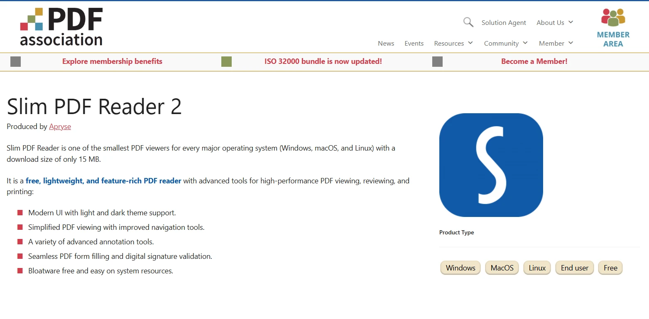
Task: Click the PDF Association logo
Action: 61,27
